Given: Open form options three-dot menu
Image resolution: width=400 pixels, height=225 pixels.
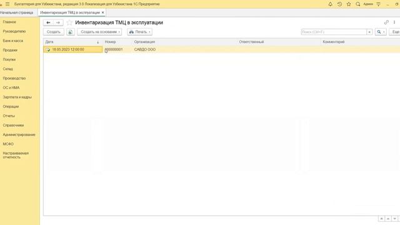Looking at the screenshot, I should click(x=394, y=22).
